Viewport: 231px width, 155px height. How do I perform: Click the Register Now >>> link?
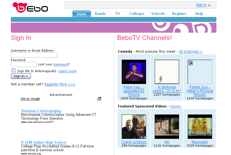(x=60, y=84)
